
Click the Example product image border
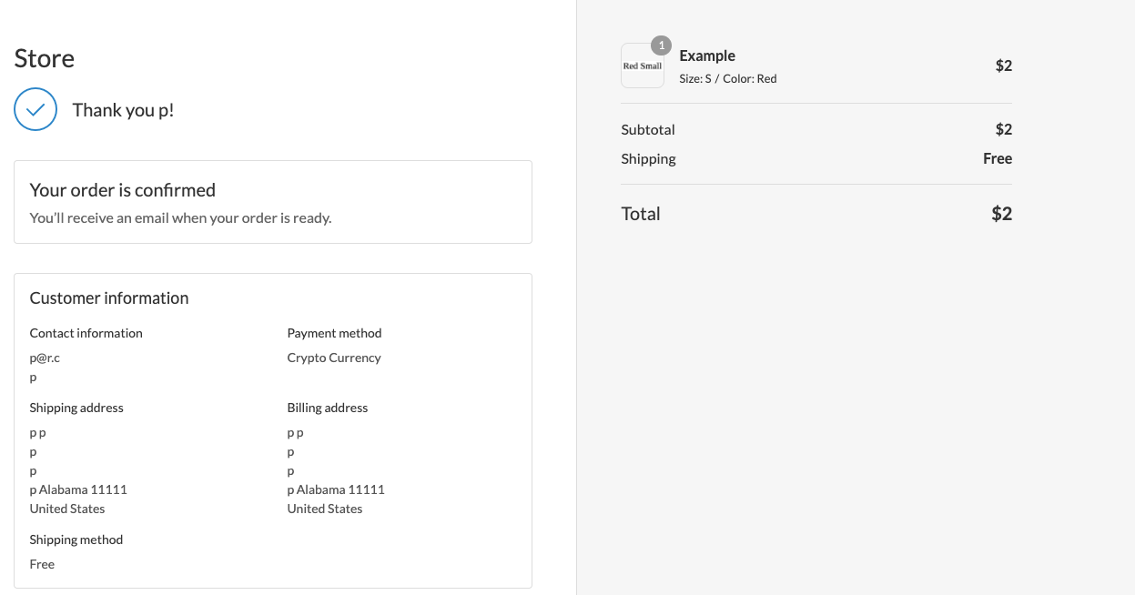coord(642,66)
